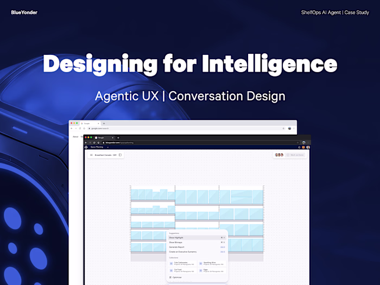Select the Generate Report suggestion
This screenshot has height=285, width=380.
(197, 247)
